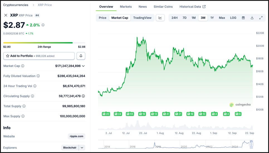Click the XRP Price breadcrumb text

click(x=45, y=5)
